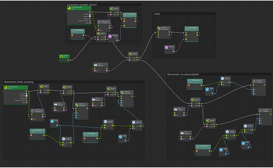Click the Set Variable icon in Jump group
This screenshot has width=273, height=168.
coord(187,29)
